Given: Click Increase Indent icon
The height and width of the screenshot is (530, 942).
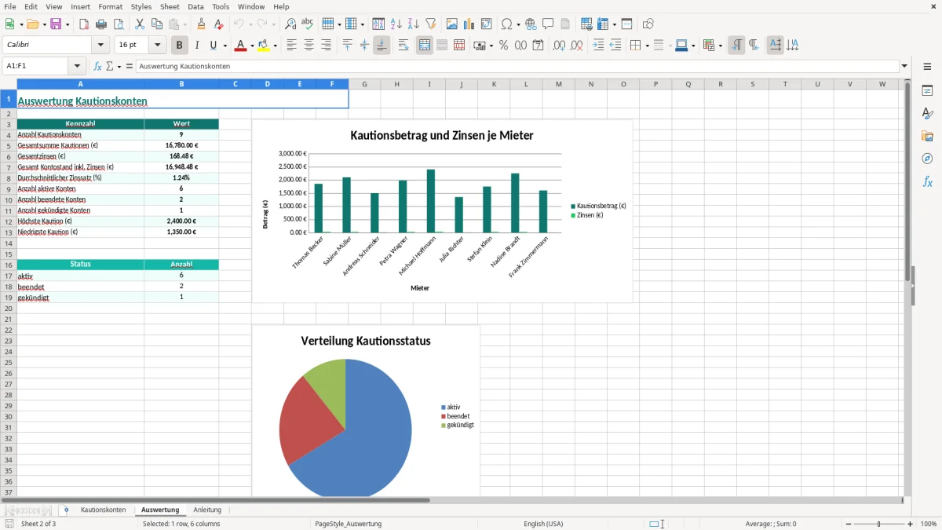Looking at the screenshot, I should click(598, 46).
